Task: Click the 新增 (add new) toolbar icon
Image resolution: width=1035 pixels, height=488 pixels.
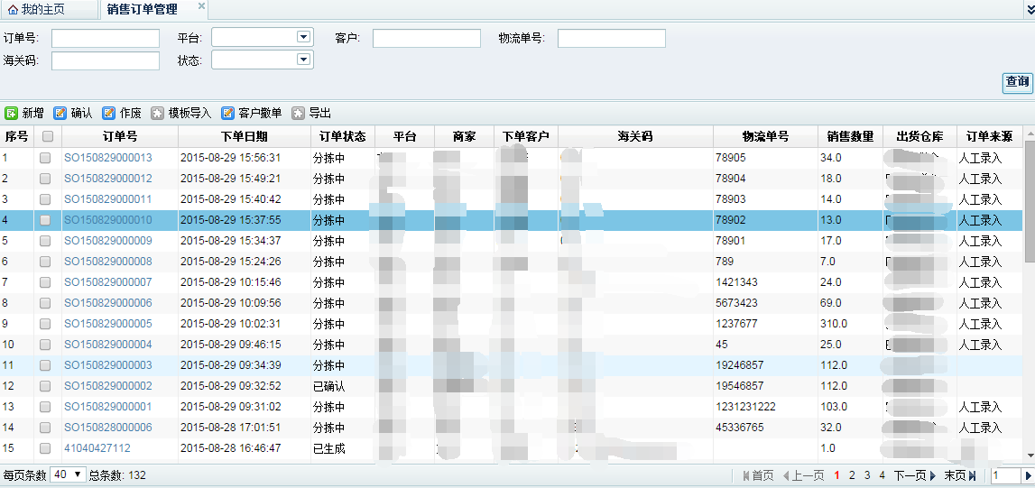Action: click(x=12, y=114)
